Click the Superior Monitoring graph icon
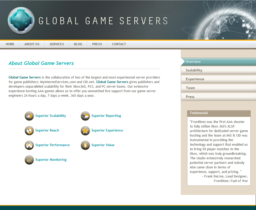Screen dimensions: 256x210 pyautogui.click(x=29, y=160)
